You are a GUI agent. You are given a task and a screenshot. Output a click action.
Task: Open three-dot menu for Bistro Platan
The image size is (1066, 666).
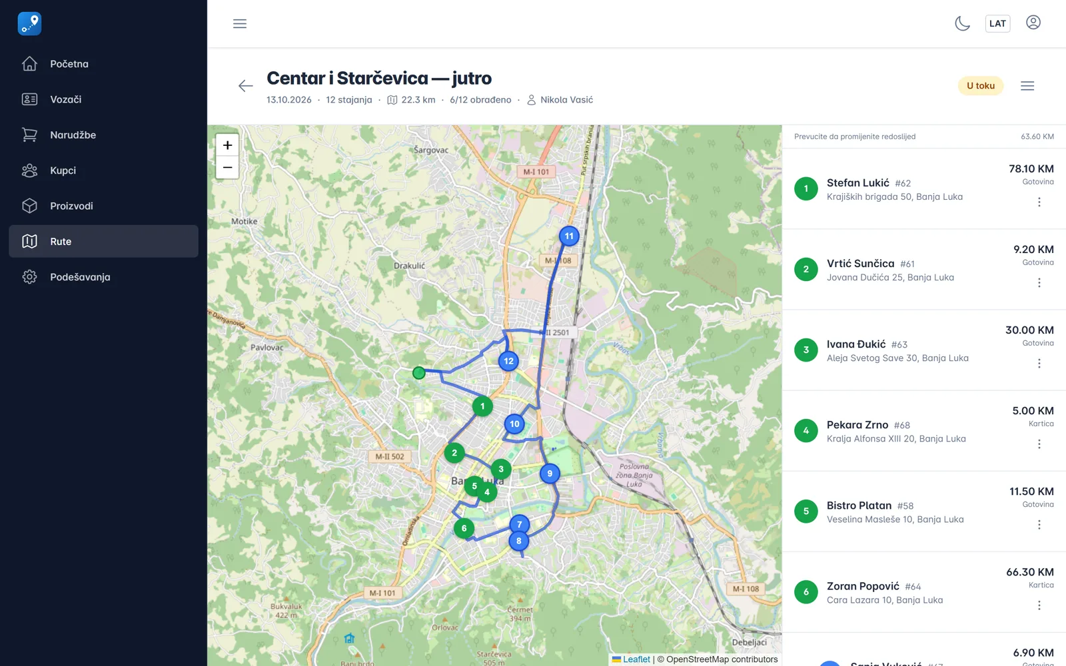1039,525
